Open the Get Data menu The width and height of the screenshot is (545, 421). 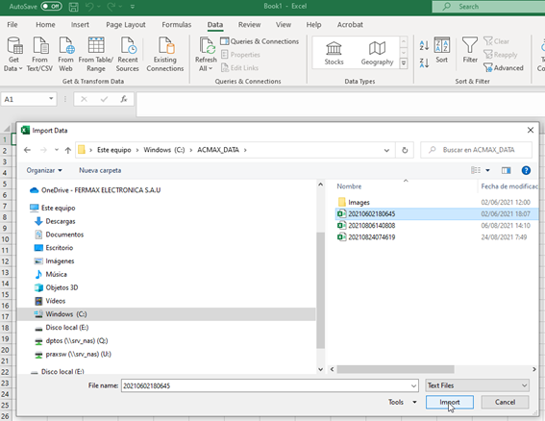click(13, 54)
